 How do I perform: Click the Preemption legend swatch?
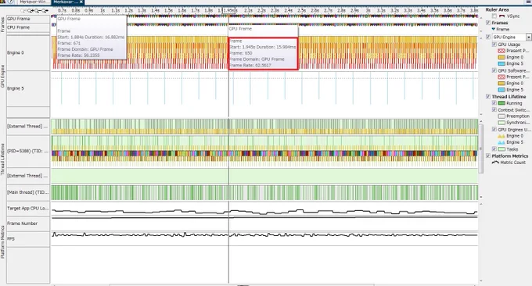(x=501, y=116)
